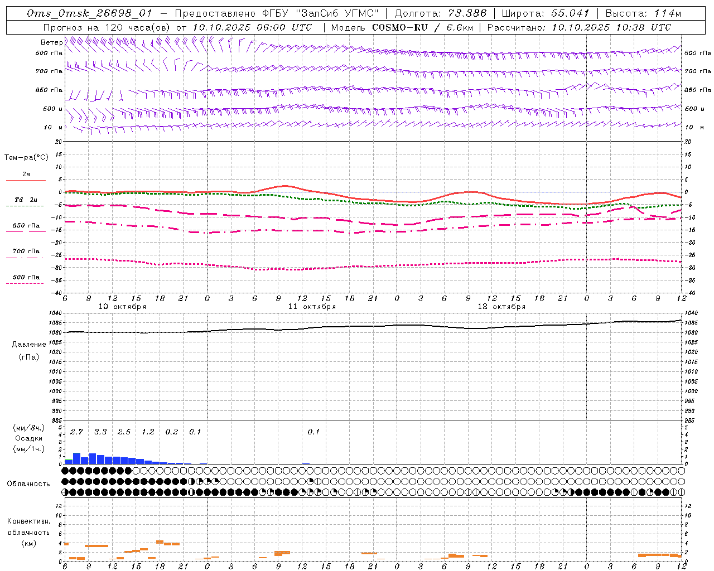Click the 10 м wind level label on left
The width and height of the screenshot is (714, 571).
(x=54, y=128)
